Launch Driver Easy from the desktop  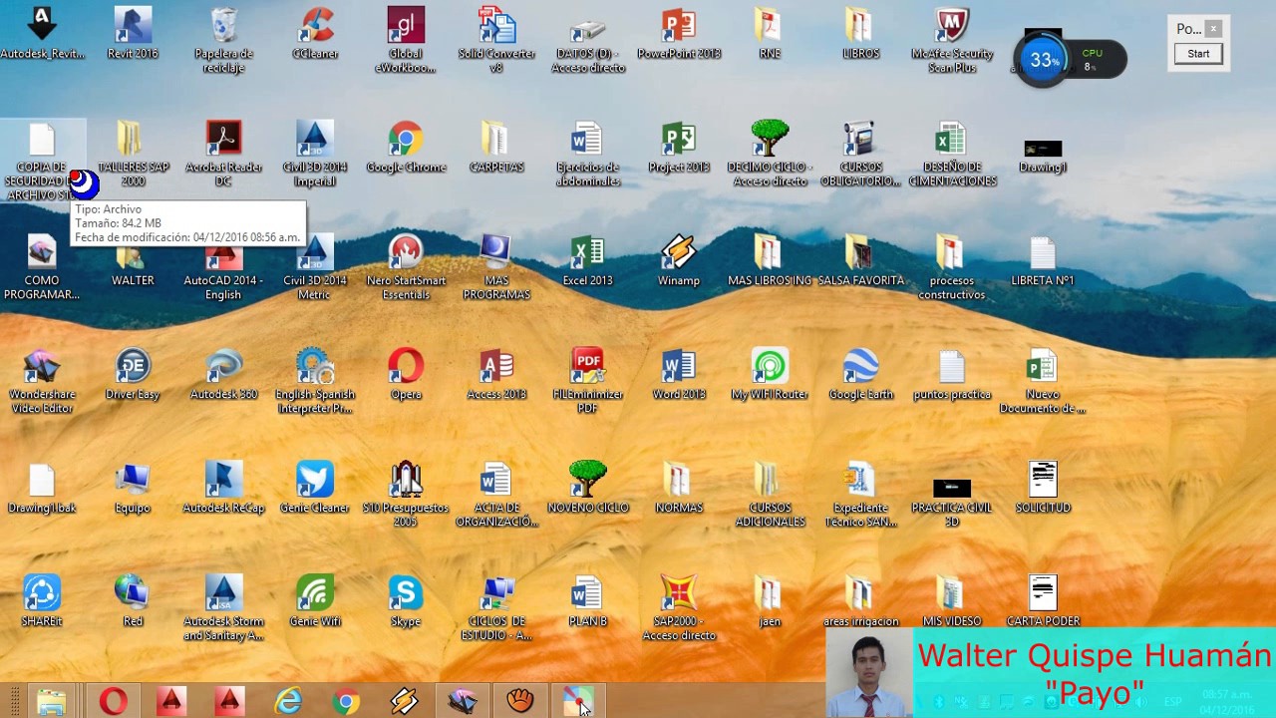(133, 374)
